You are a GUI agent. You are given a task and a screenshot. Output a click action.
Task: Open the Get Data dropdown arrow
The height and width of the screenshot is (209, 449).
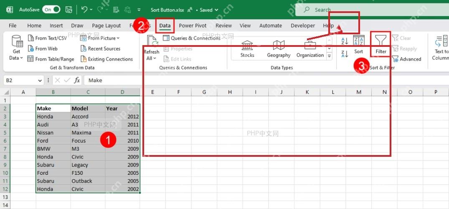coord(21,58)
